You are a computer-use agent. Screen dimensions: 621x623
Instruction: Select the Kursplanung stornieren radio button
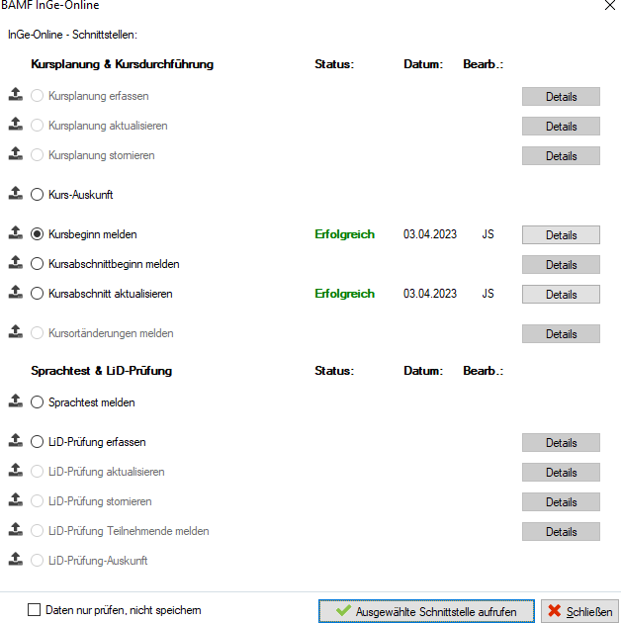click(x=37, y=155)
